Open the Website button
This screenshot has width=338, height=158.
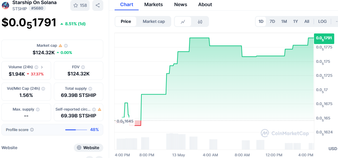click(89, 148)
